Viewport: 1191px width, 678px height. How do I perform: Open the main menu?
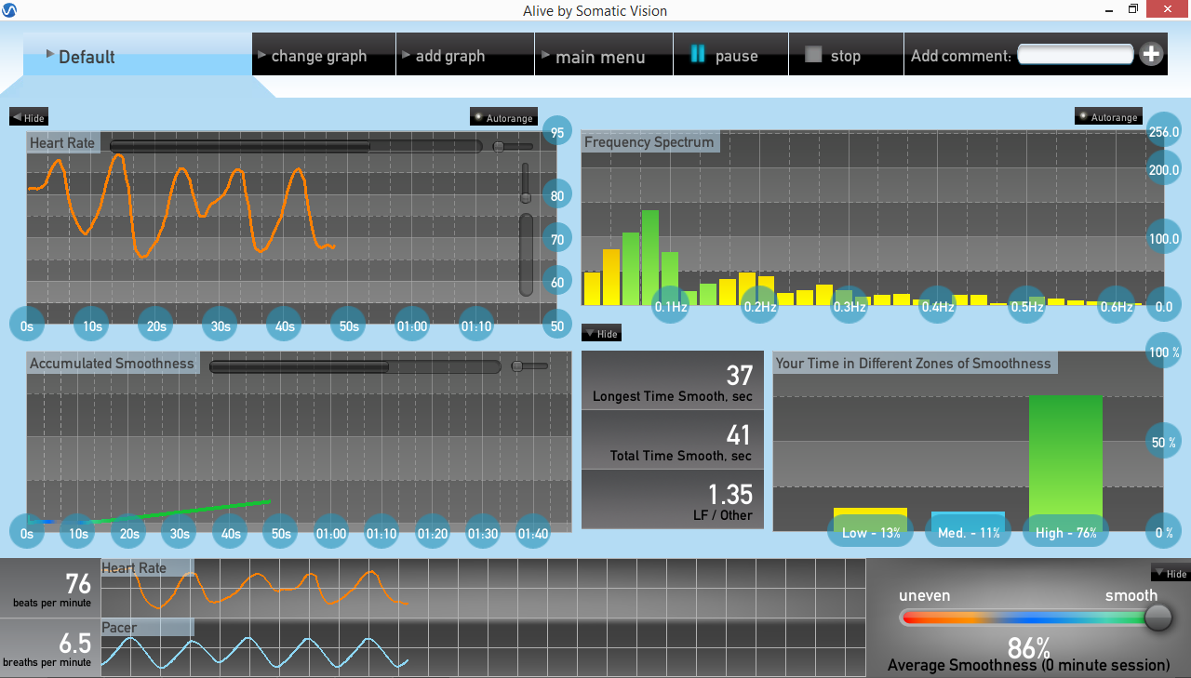point(602,56)
